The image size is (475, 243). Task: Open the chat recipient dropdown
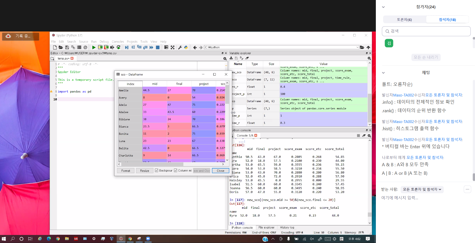click(422, 189)
